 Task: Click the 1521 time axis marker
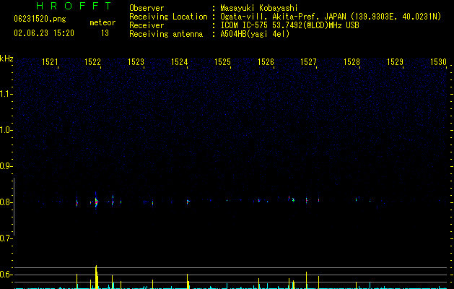point(50,62)
